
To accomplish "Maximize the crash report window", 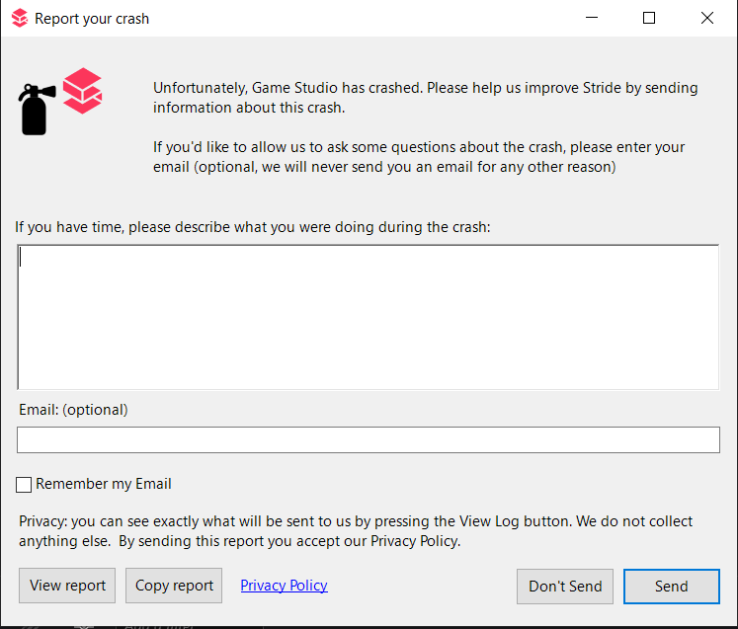I will [x=649, y=18].
